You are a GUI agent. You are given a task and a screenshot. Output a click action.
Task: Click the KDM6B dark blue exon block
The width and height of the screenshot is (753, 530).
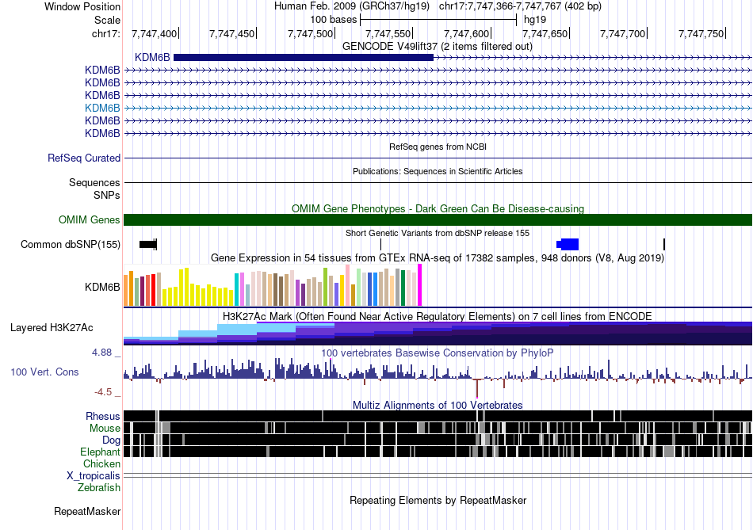[x=303, y=57]
